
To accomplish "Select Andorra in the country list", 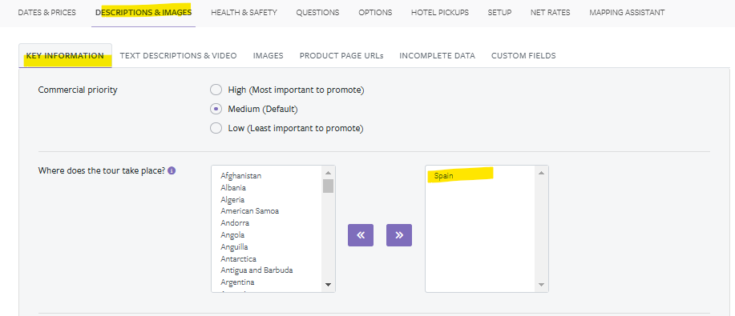I will click(235, 223).
